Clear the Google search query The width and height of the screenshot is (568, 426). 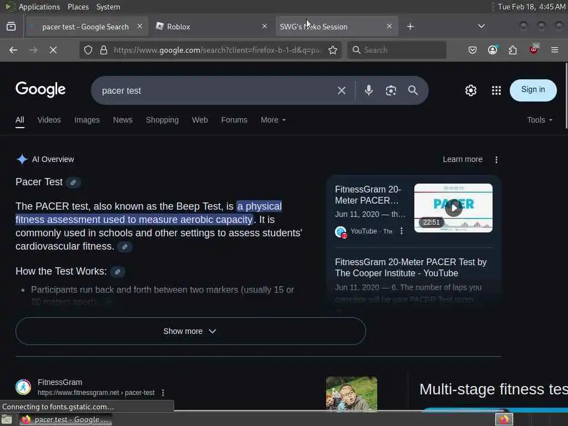pos(341,90)
